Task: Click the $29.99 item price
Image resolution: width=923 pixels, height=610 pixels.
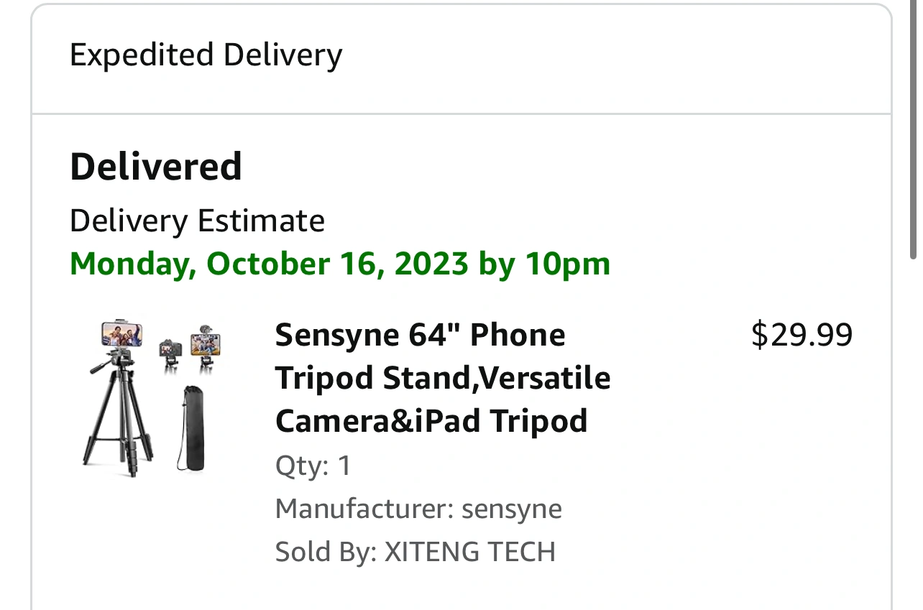Action: (802, 335)
